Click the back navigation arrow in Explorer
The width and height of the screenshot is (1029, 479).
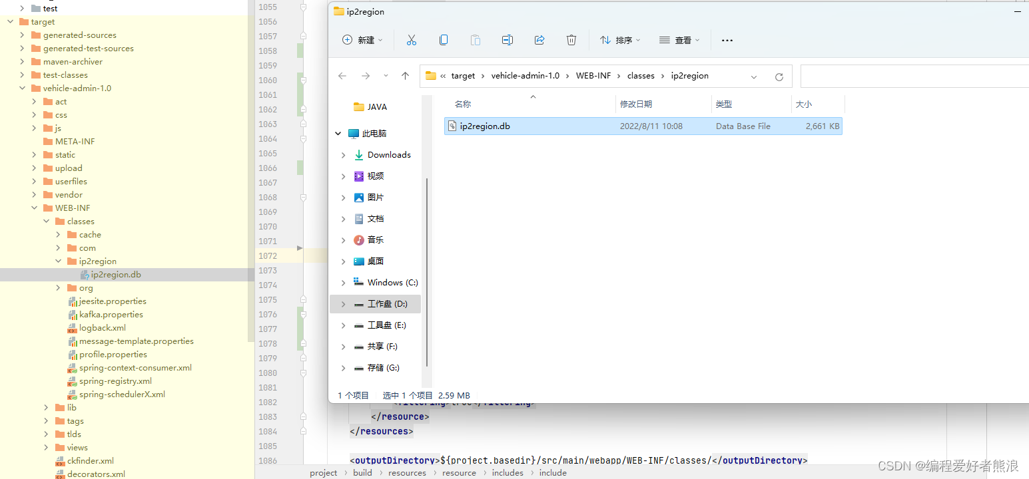click(342, 76)
